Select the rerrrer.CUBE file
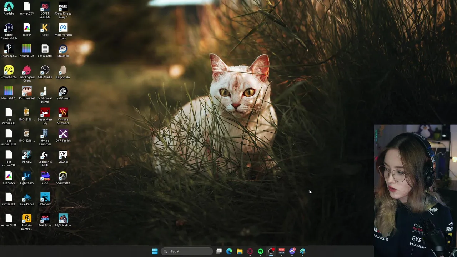 9,221
